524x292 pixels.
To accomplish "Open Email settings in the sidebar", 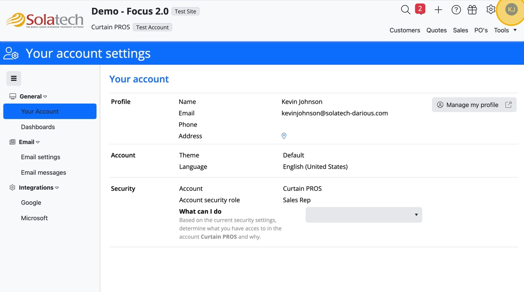I will point(41,157).
